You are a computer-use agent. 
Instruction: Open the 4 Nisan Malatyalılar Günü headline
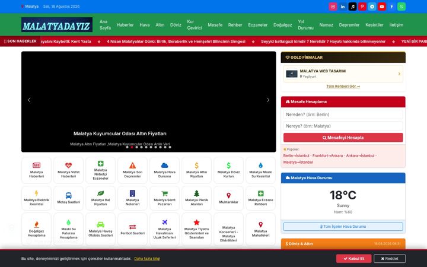(176, 42)
